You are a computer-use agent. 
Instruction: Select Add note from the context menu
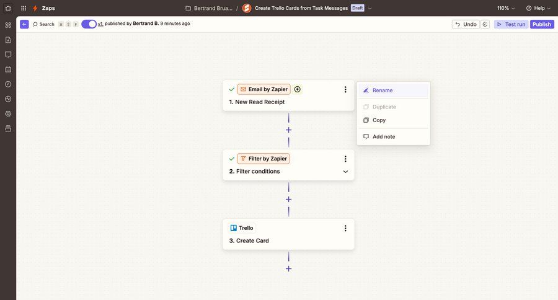(393, 136)
